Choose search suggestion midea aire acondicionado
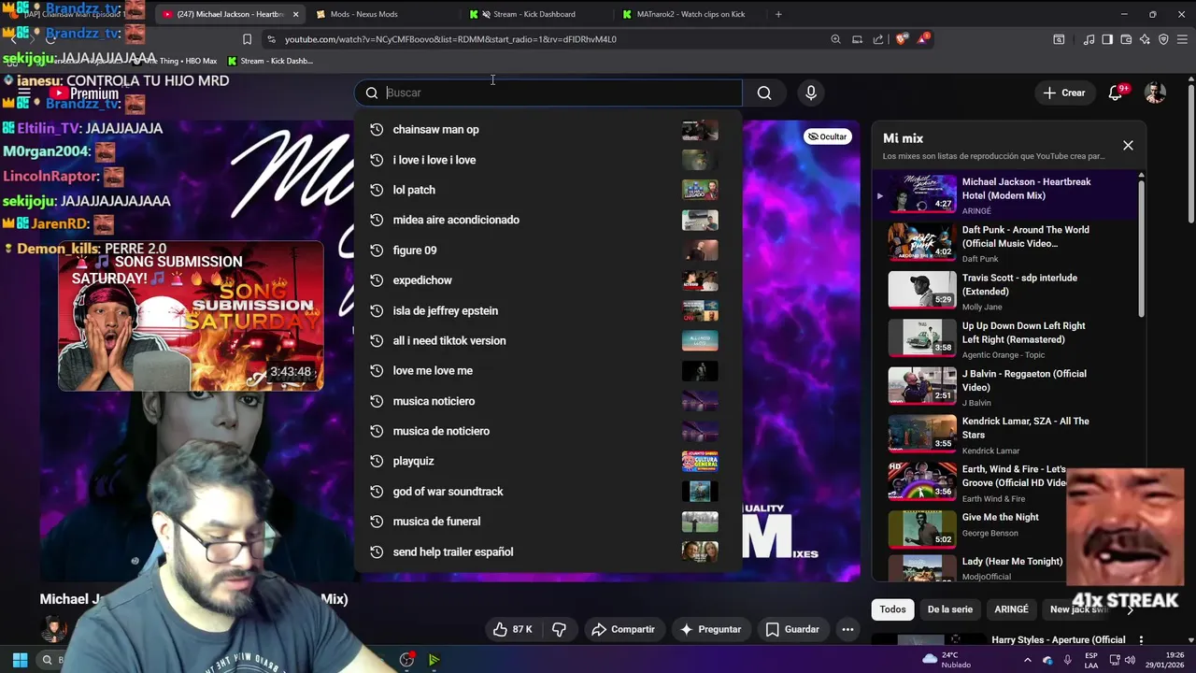1196x673 pixels. click(x=548, y=220)
